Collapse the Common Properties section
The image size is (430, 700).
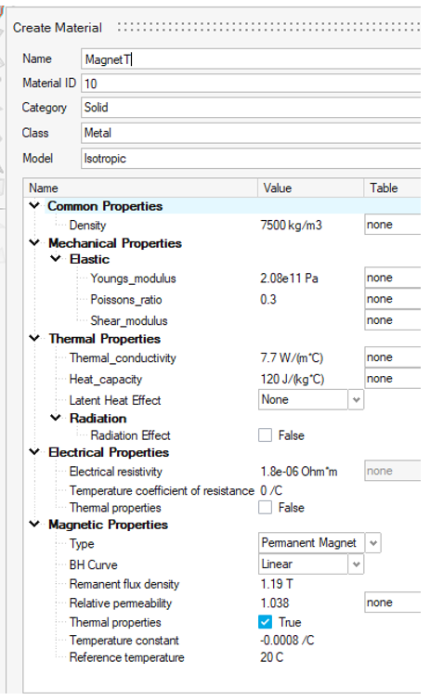pos(34,205)
